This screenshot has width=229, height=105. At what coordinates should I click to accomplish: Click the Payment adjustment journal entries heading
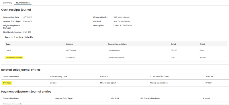pyautogui.click(x=26, y=92)
